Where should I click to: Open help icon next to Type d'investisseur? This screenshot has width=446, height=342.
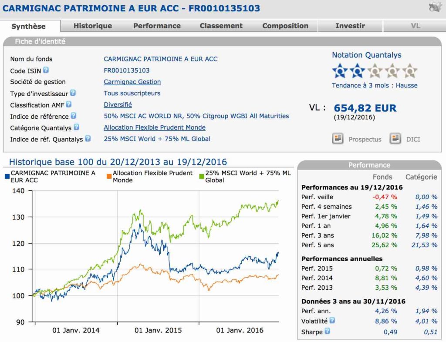click(73, 93)
